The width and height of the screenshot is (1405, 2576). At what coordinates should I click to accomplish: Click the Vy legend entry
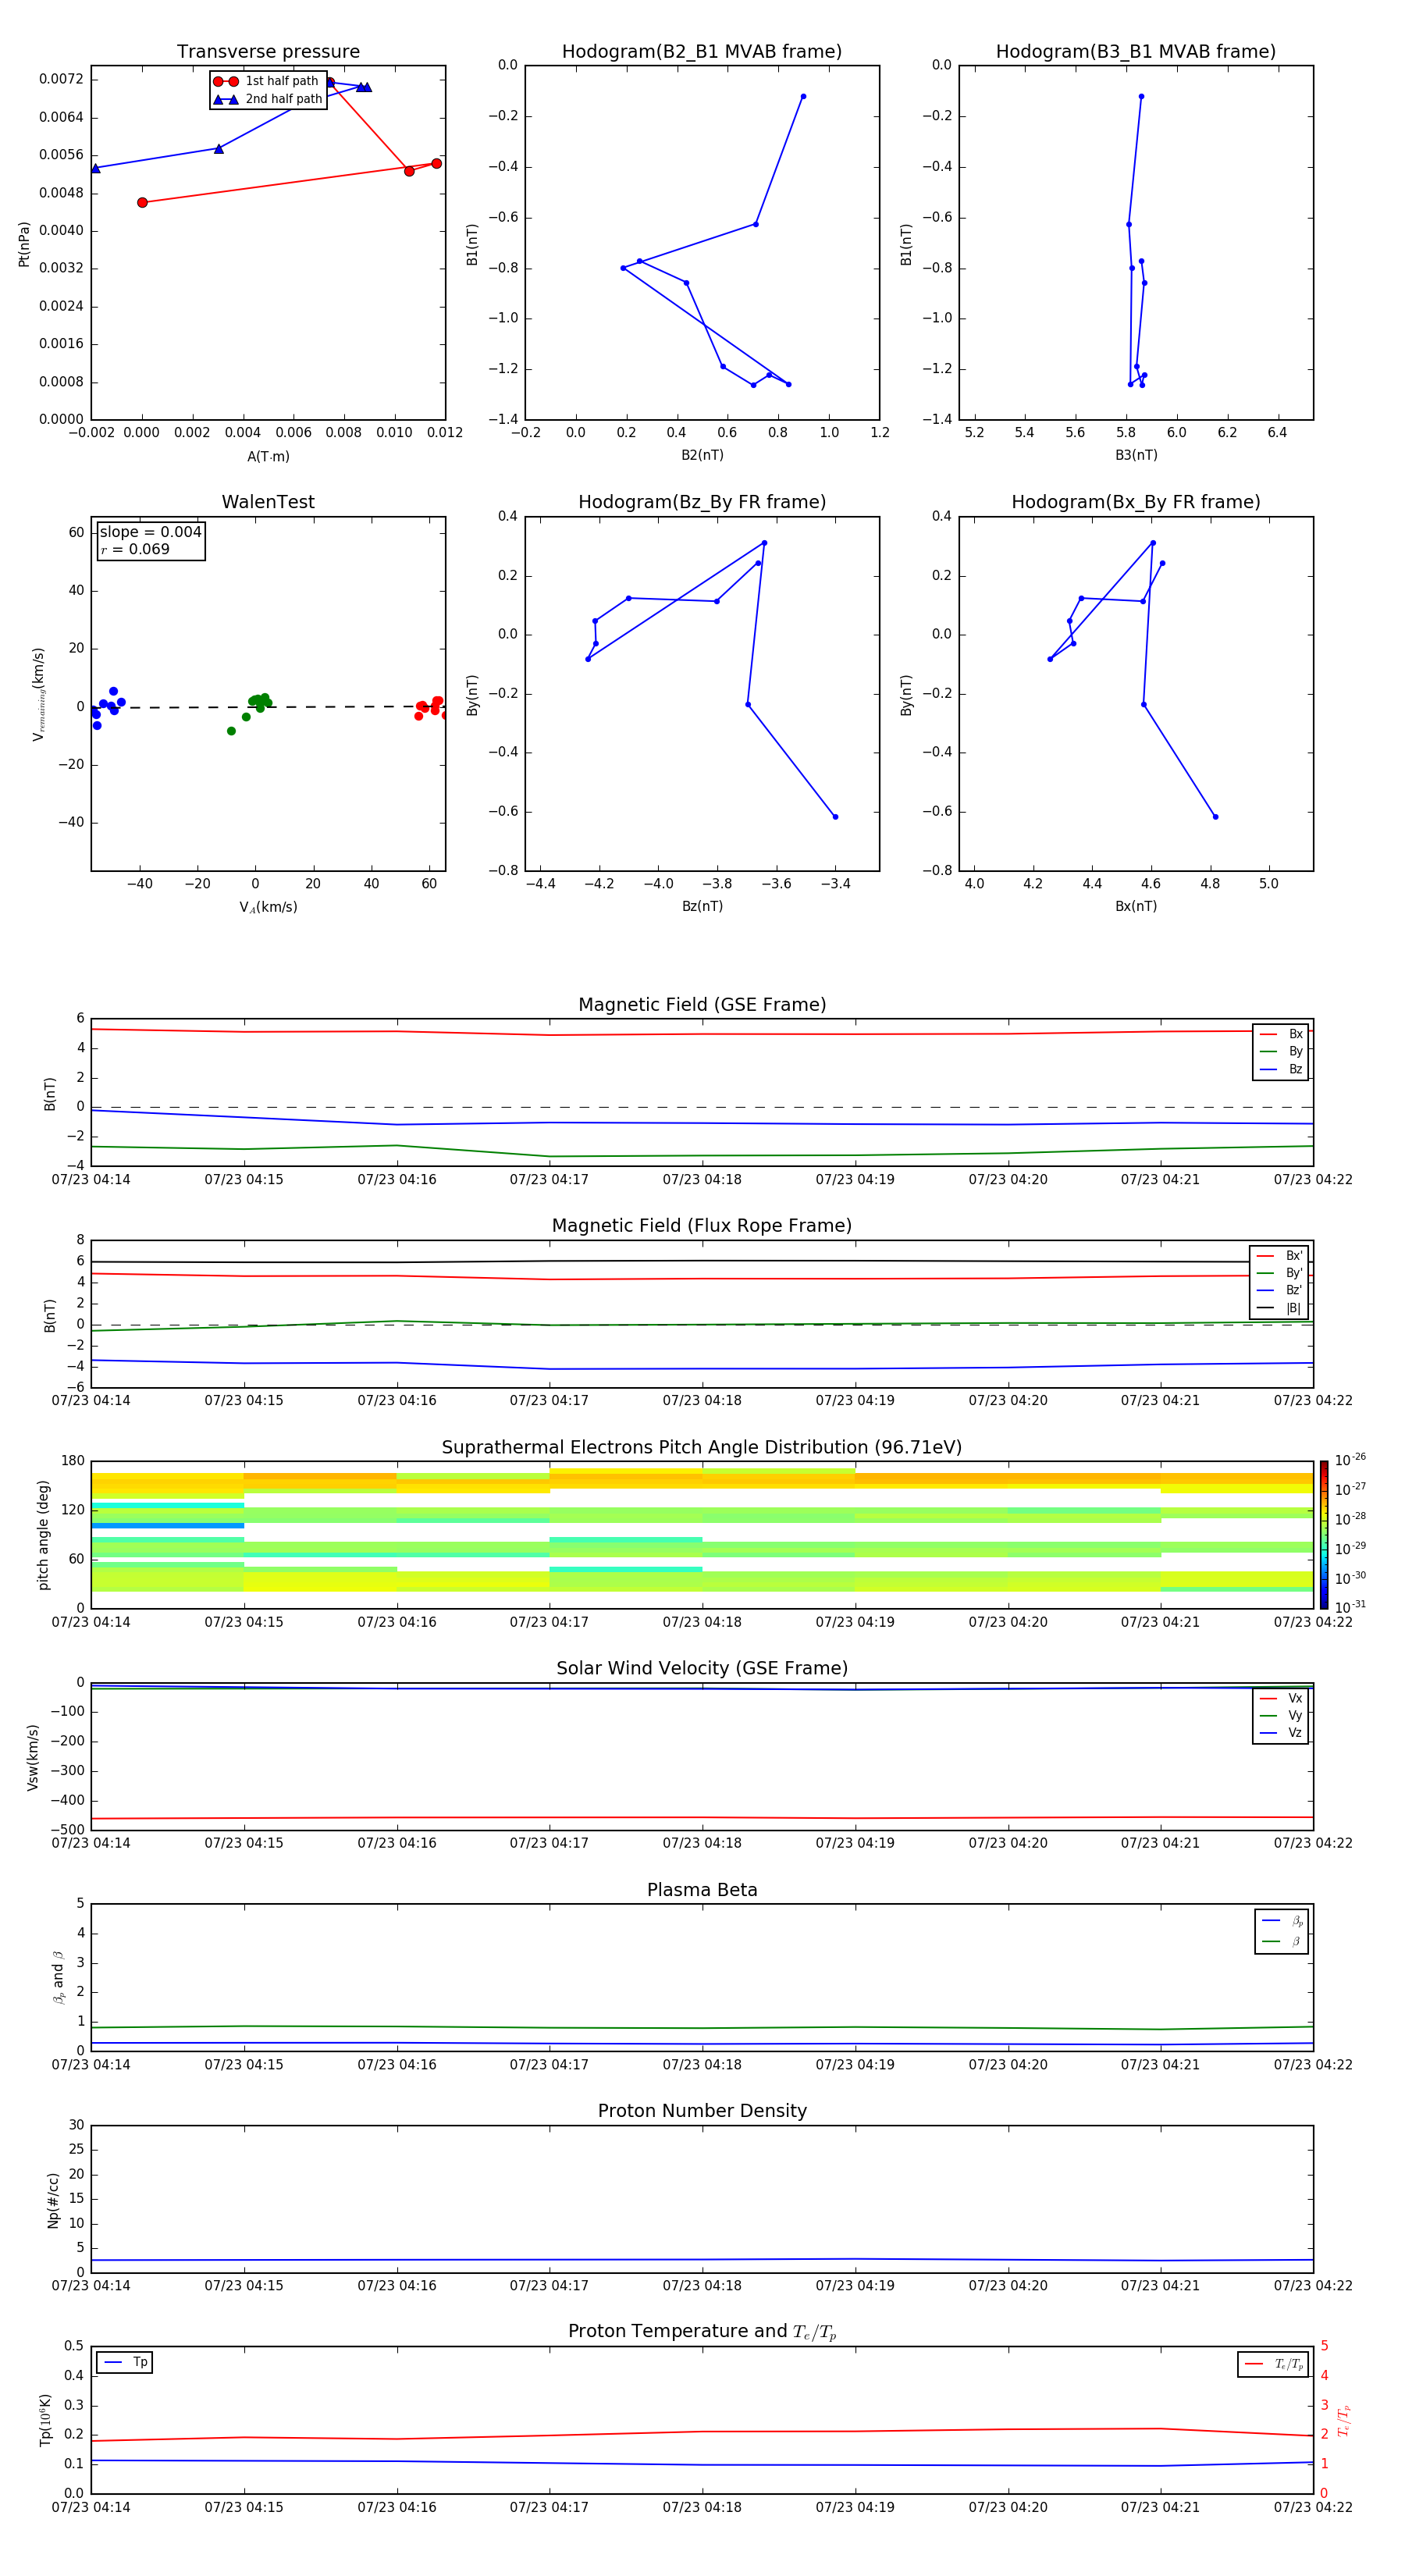pyautogui.click(x=1281, y=1716)
